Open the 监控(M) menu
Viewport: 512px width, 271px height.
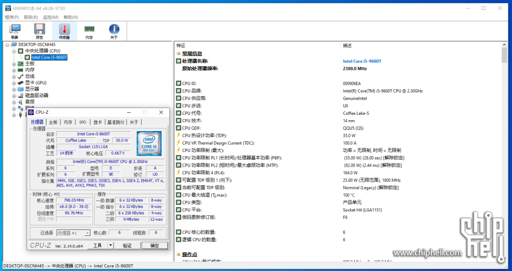(x=51, y=17)
